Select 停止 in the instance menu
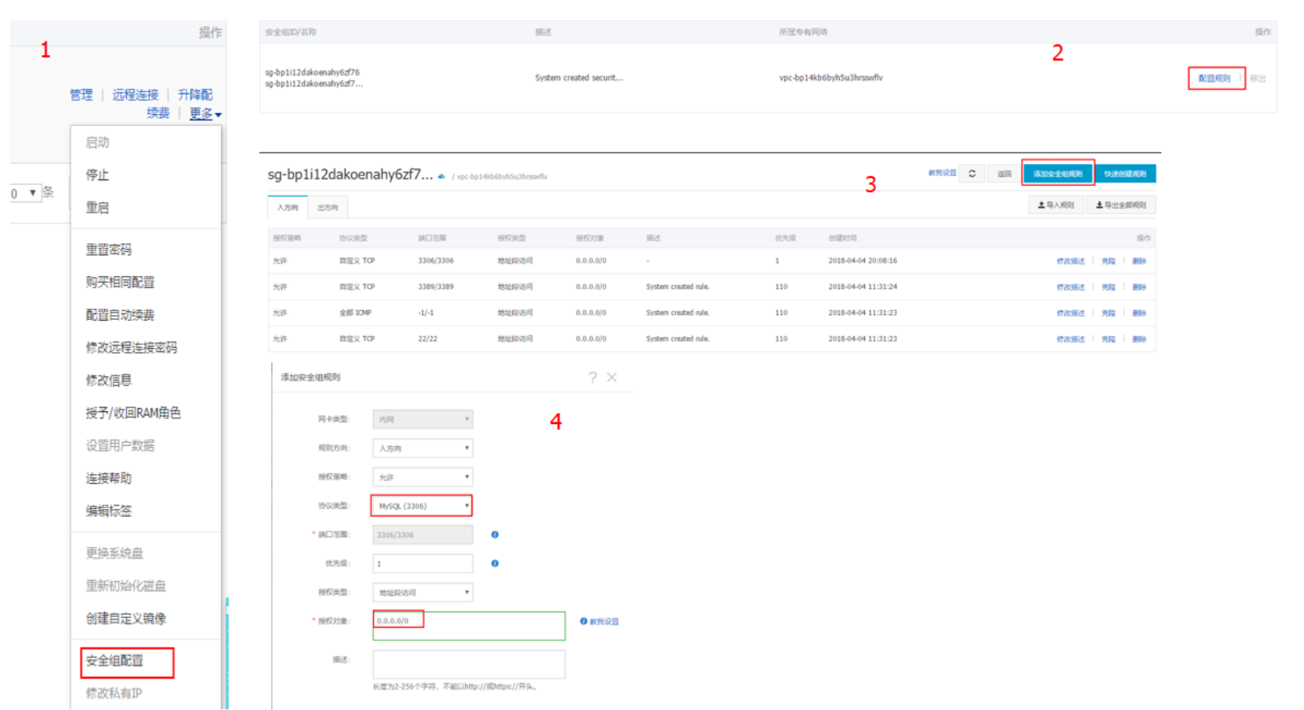 98,174
